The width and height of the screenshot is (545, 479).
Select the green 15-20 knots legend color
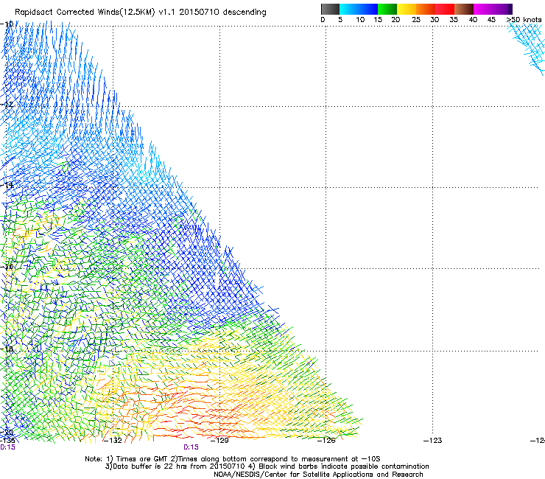click(x=387, y=9)
